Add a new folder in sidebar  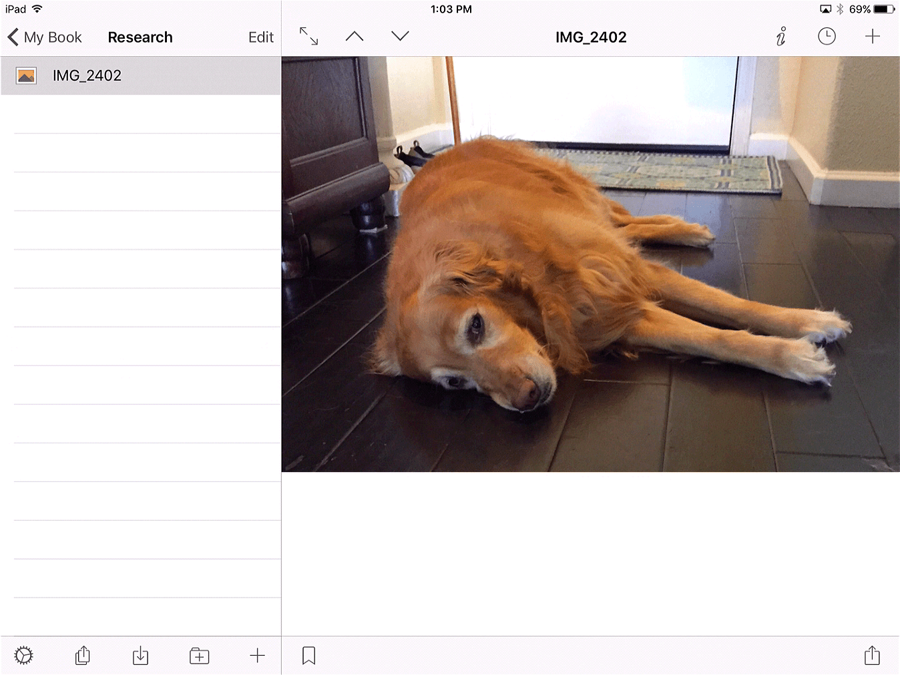(x=199, y=656)
